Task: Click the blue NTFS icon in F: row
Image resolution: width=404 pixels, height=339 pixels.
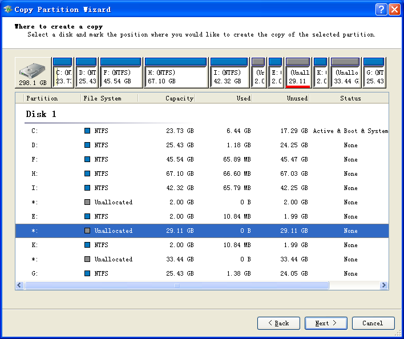Action: click(87, 159)
